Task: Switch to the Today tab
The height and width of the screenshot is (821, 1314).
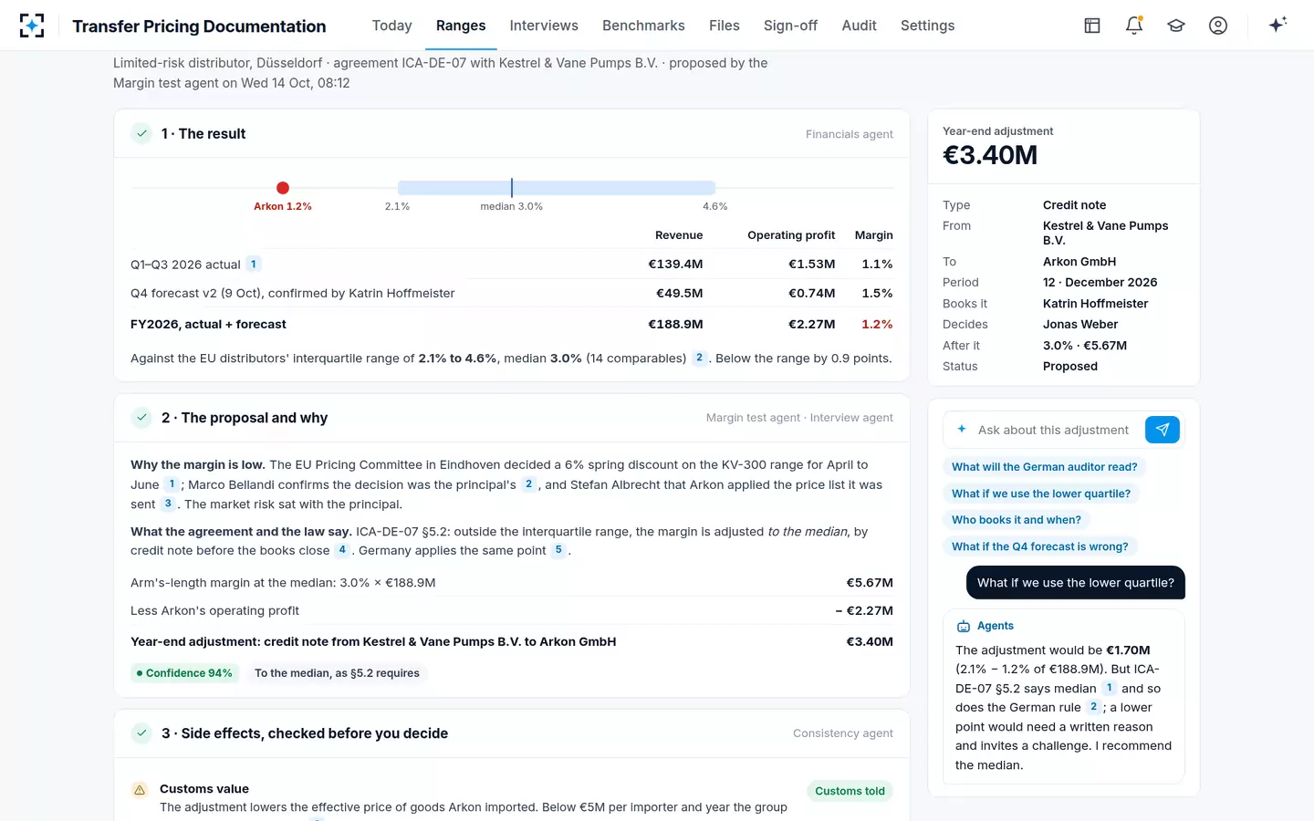Action: [x=392, y=26]
